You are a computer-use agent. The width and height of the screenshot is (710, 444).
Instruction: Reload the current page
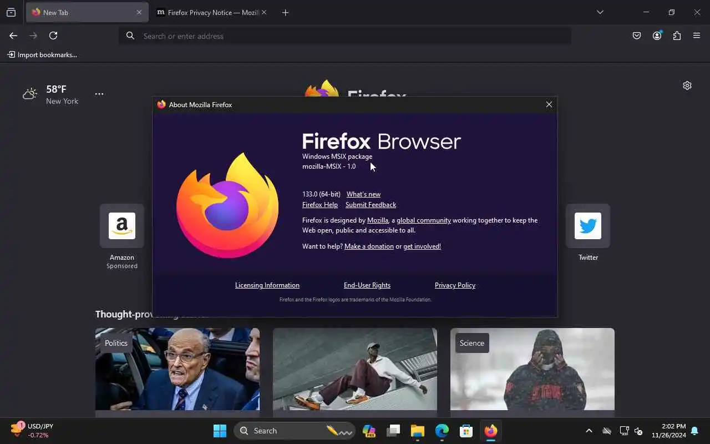tap(53, 36)
